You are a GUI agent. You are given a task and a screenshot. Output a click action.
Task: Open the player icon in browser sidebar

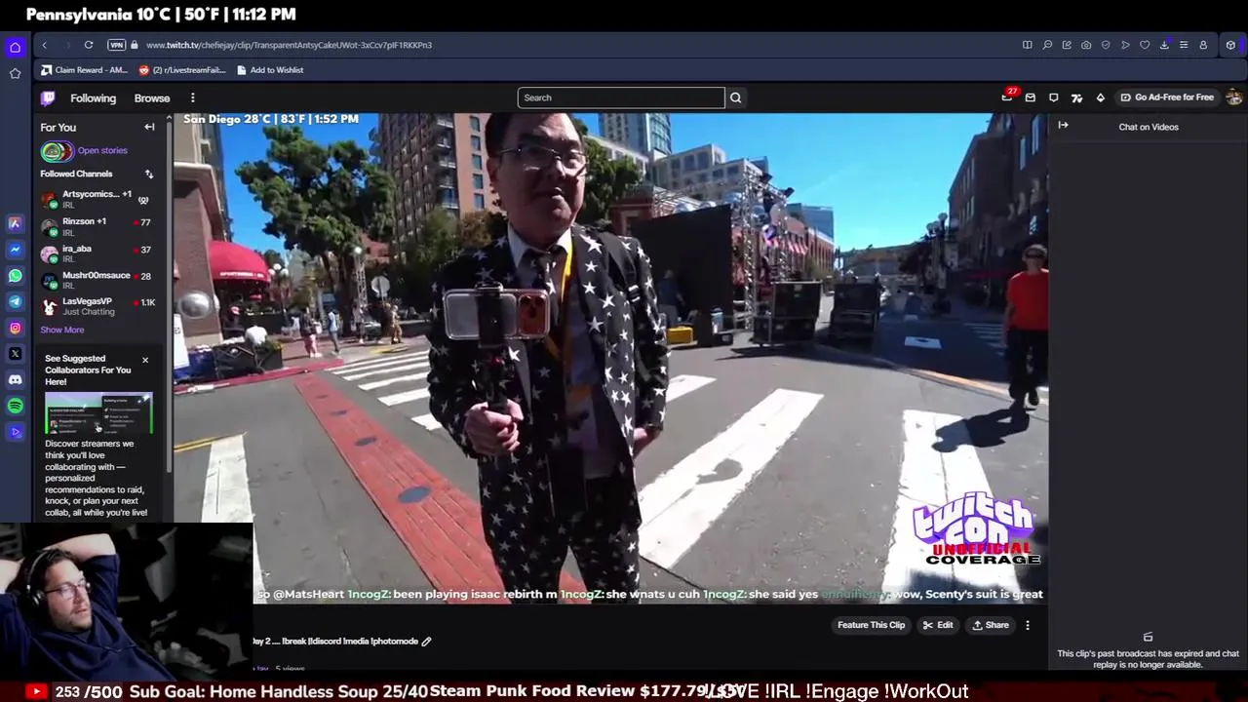coord(15,432)
